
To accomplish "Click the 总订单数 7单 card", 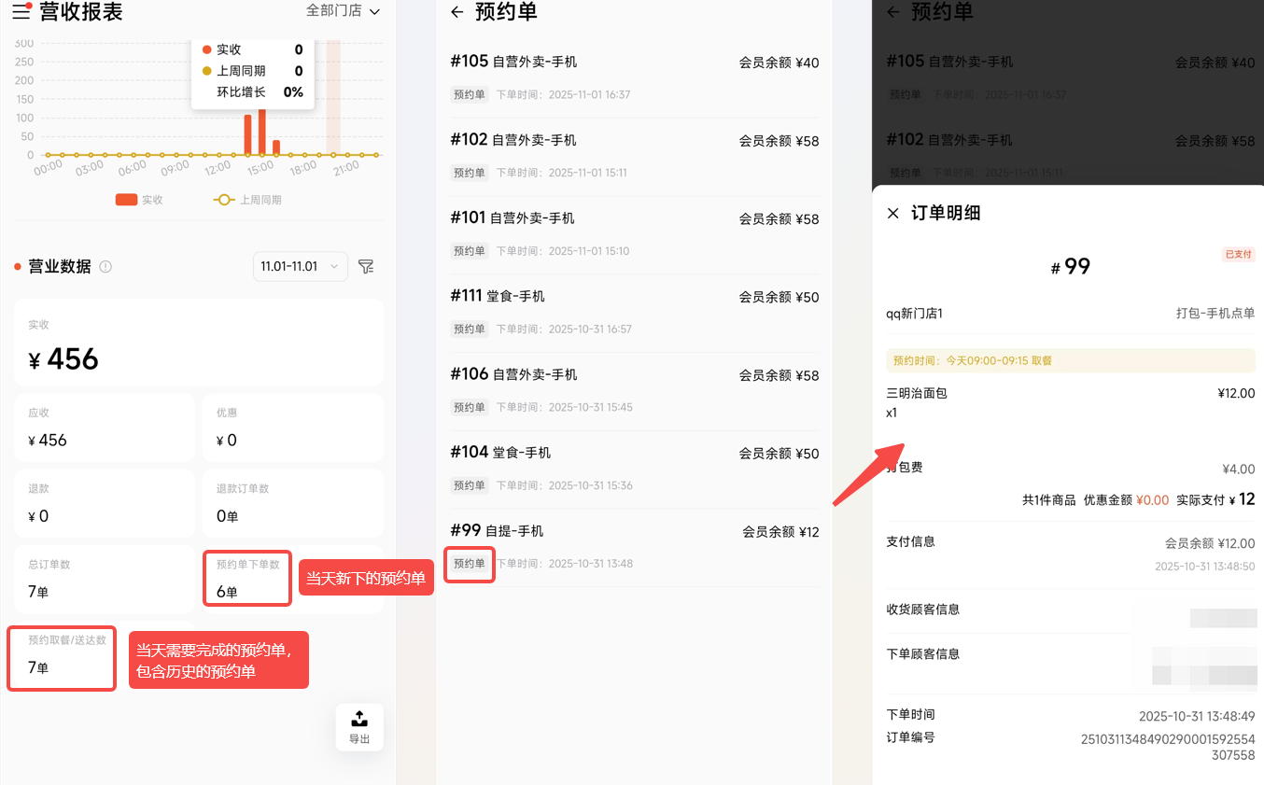I will 104,579.
